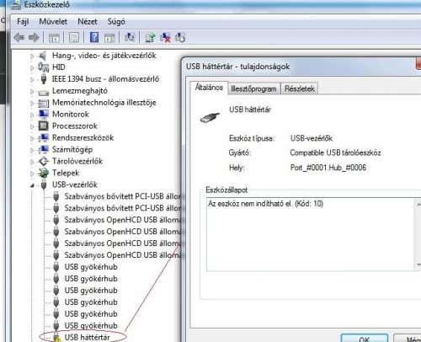Click the Compatible USB tárolóeszköz manufacturer text
The width and height of the screenshot is (421, 342).
(x=335, y=152)
